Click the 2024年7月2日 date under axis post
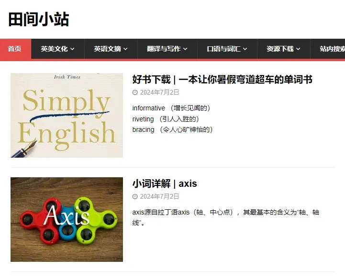The height and width of the screenshot is (280, 345). 159,196
